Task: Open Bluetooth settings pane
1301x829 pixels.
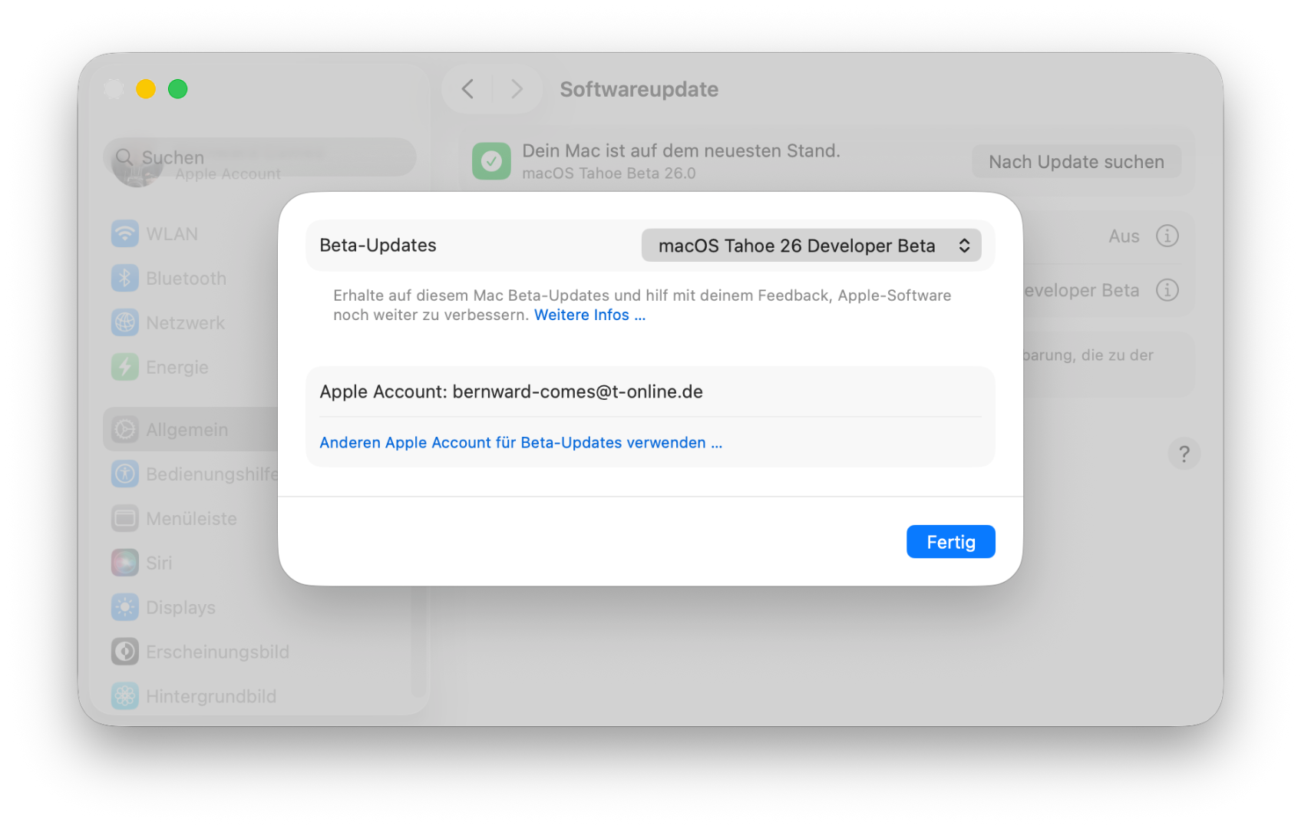Action: 187,279
